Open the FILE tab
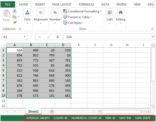Viewport: 156px width, 122px height. click(8, 5)
